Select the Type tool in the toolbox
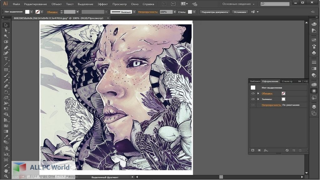The image size is (320, 180). (x=6, y=59)
